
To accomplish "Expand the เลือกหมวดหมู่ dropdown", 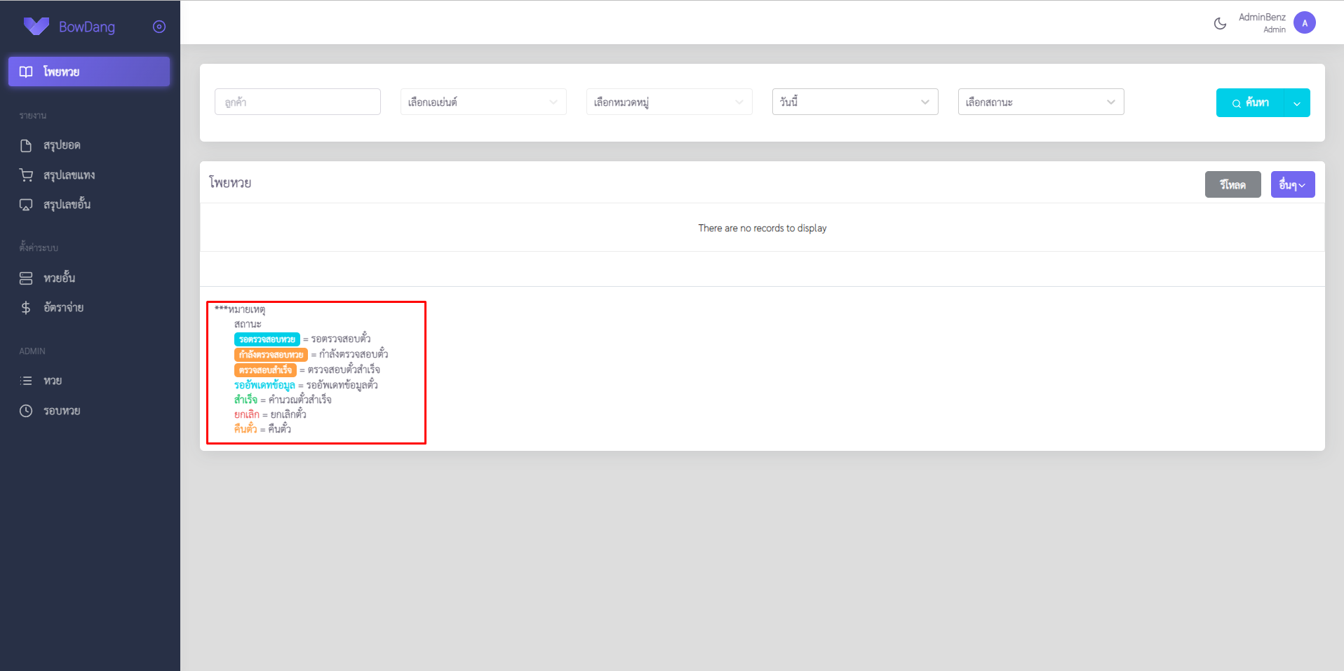I will click(x=668, y=102).
